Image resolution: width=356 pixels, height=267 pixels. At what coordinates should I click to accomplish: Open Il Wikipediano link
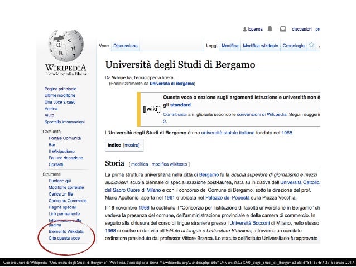(x=61, y=151)
